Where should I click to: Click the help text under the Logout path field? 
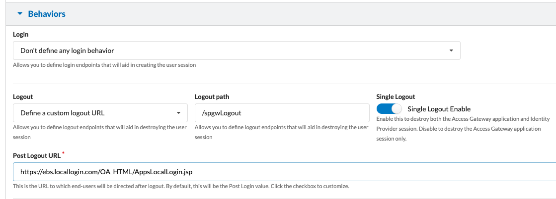point(281,132)
